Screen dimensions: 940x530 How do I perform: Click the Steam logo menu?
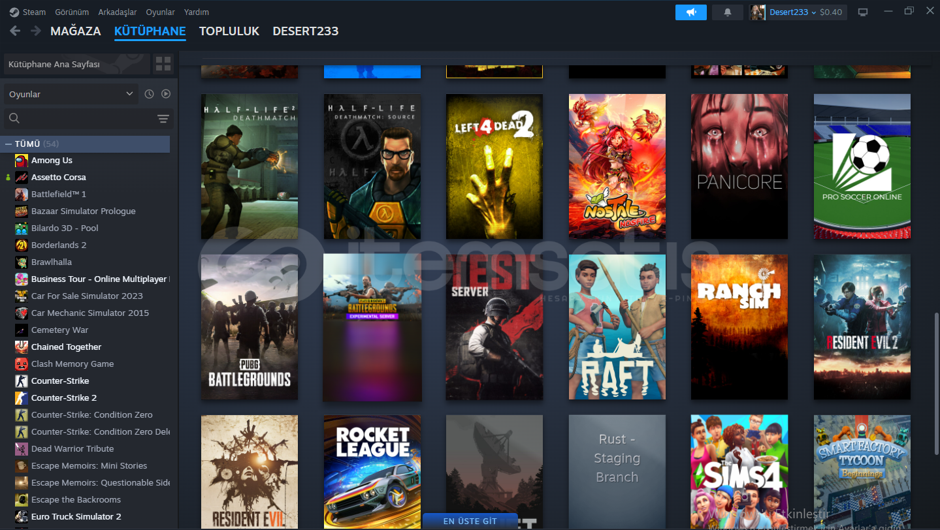click(x=27, y=12)
